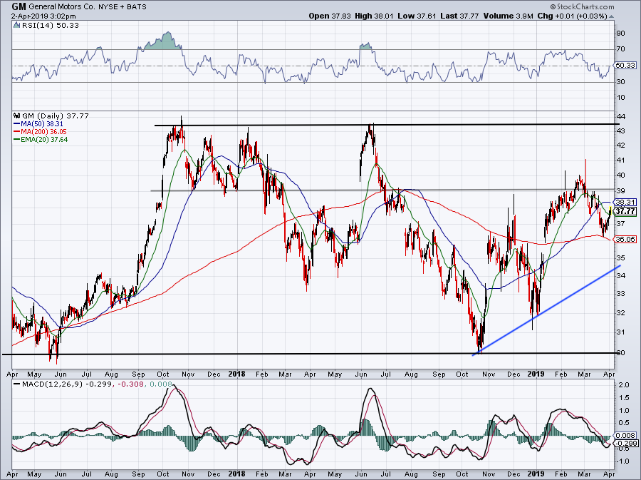Click the candlestick icon before GM (Daily)
This screenshot has height=480, width=641.
coord(16,116)
